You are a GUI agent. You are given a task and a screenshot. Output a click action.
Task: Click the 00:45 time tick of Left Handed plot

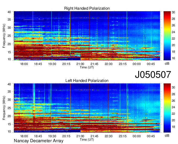coord(151,136)
